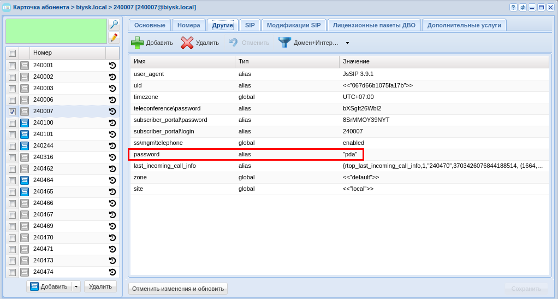Click the history icon for 240474
Image resolution: width=558 pixels, height=299 pixels.
click(x=112, y=272)
